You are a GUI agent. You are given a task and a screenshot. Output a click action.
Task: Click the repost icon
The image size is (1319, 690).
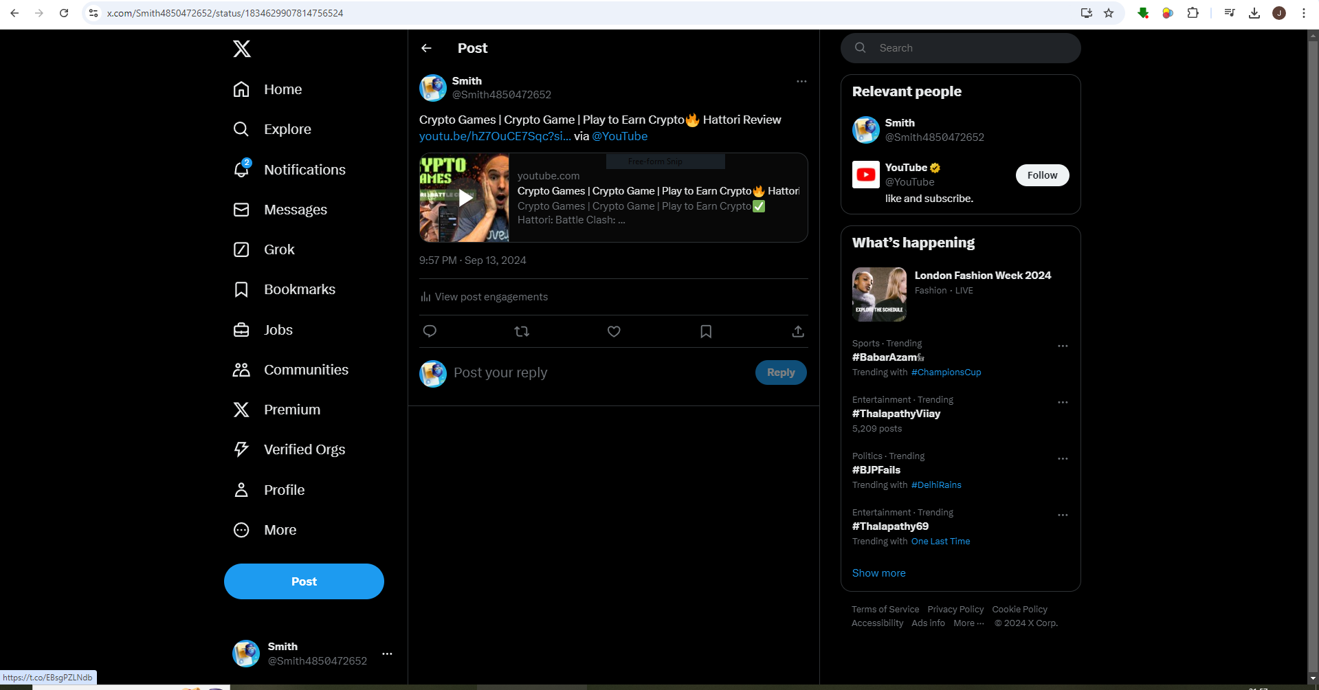(522, 331)
